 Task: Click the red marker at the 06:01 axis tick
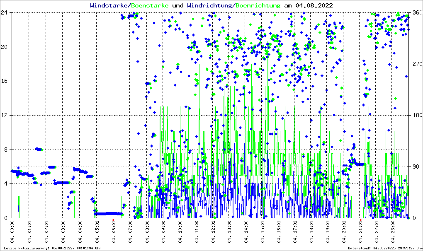[113, 220]
